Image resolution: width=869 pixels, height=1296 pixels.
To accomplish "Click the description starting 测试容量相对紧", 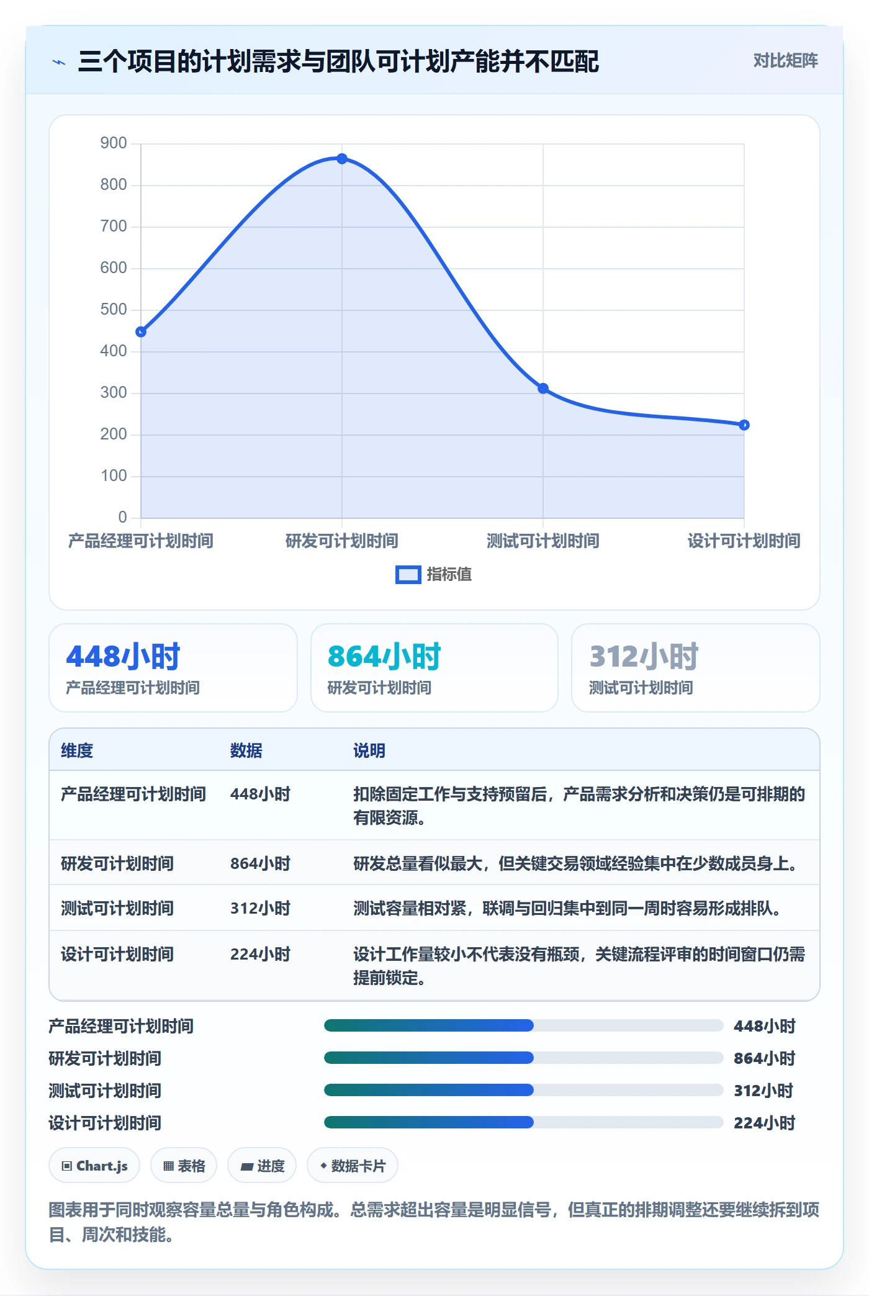I will tap(567, 908).
